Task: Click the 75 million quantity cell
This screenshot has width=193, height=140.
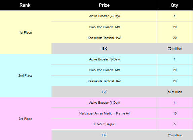Action: coord(175,48)
